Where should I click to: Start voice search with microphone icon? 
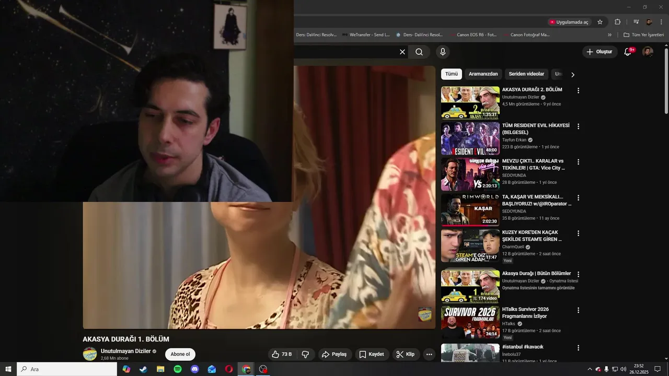[443, 52]
